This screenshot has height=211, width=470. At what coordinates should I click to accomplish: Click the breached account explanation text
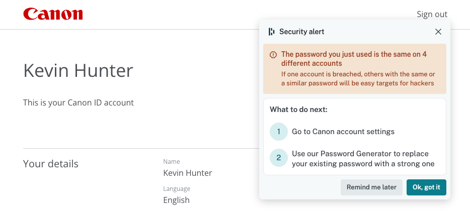coord(358,78)
